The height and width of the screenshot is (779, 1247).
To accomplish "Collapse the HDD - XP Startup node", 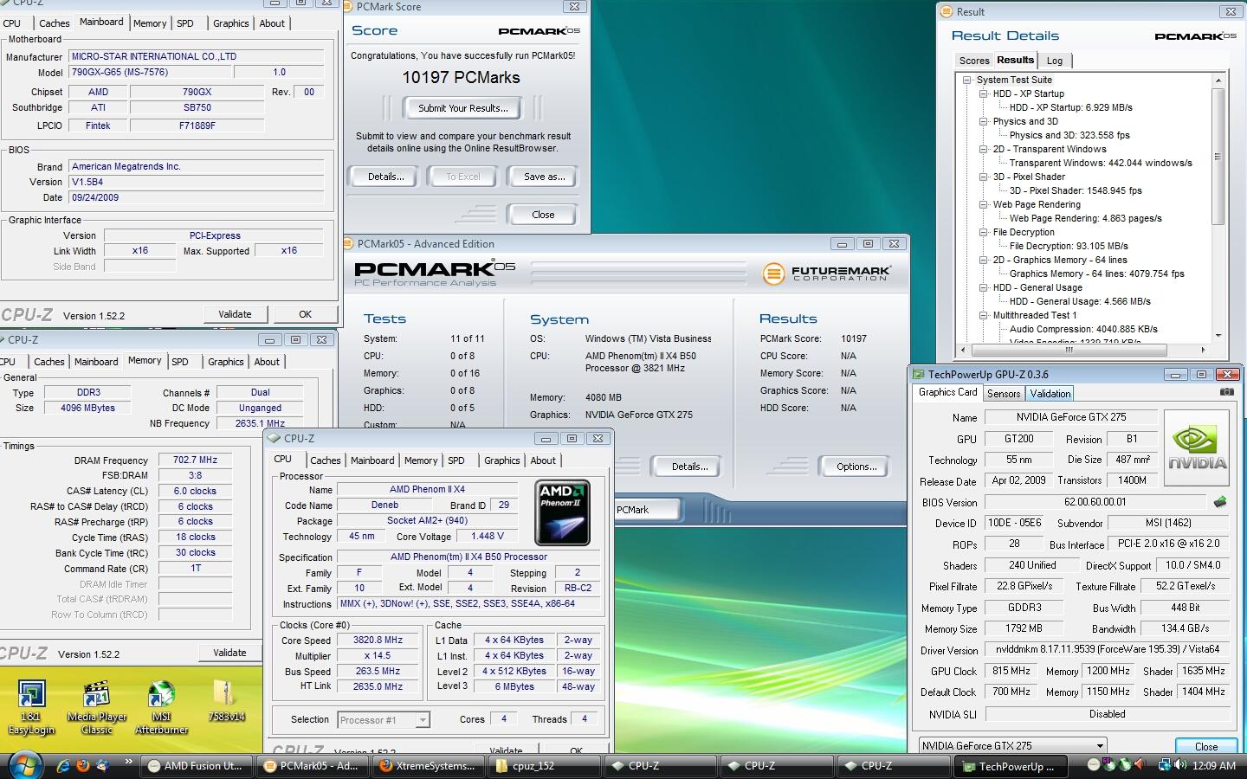I will coord(983,93).
